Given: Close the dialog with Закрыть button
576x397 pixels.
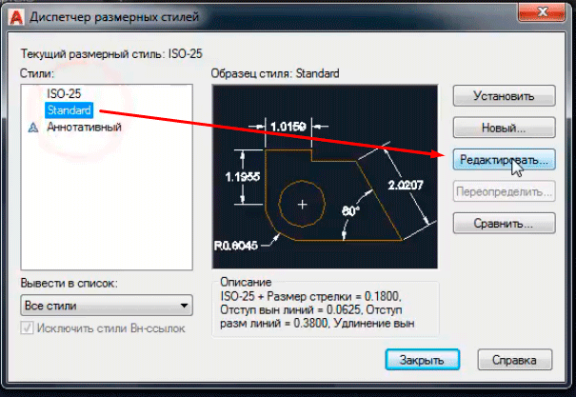Looking at the screenshot, I should (x=423, y=360).
